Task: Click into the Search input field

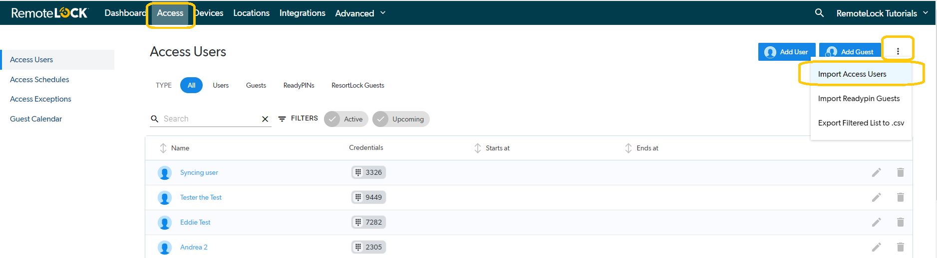Action: 210,119
